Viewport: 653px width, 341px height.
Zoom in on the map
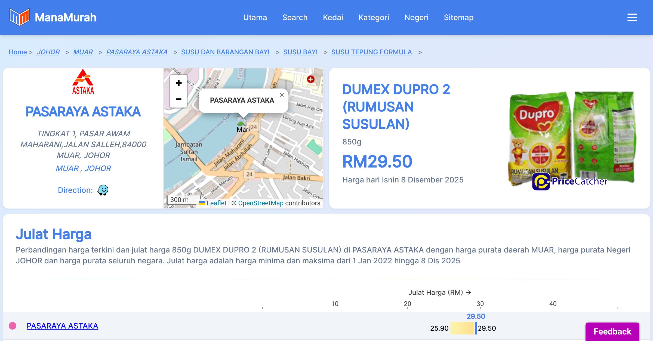(178, 83)
